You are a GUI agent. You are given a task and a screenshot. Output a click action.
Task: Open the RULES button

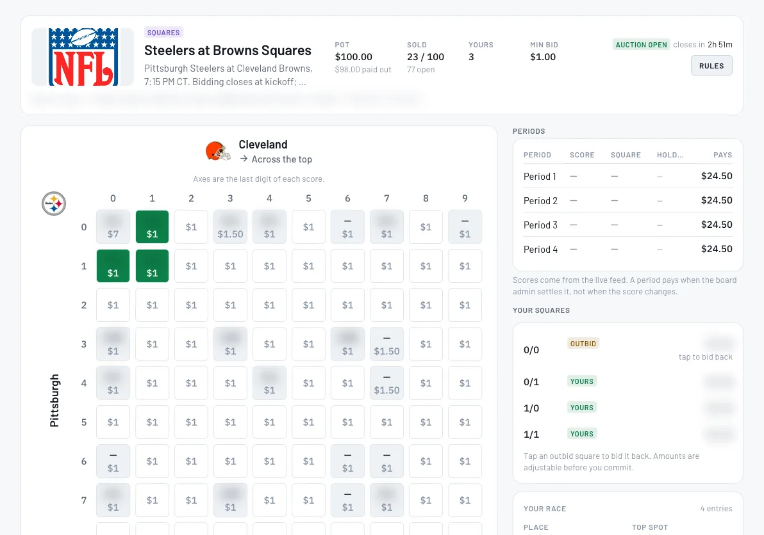711,66
